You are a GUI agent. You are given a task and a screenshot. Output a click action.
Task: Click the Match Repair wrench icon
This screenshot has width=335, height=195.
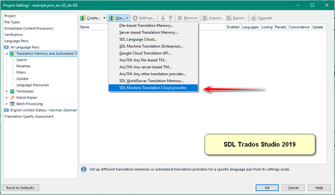[13, 97]
